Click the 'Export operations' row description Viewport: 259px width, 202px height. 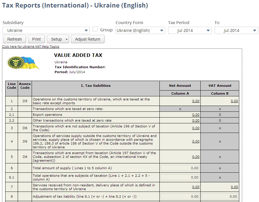(x=47, y=115)
